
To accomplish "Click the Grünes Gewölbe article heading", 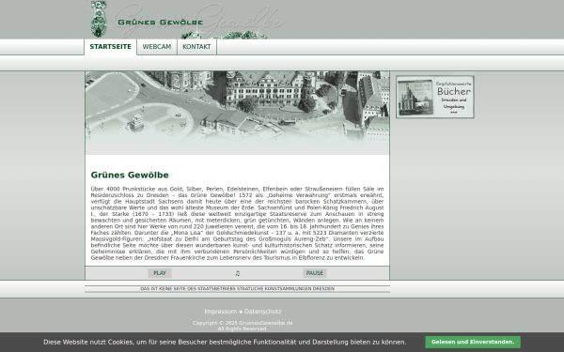I will coord(130,175).
